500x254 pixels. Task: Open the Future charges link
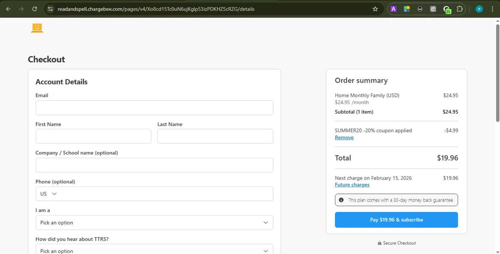coord(352,185)
